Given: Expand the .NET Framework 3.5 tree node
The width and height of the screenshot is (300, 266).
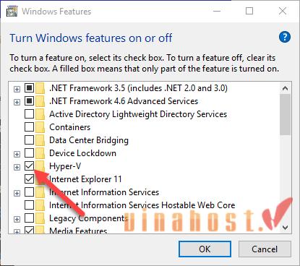Looking at the screenshot, I should [x=17, y=89].
